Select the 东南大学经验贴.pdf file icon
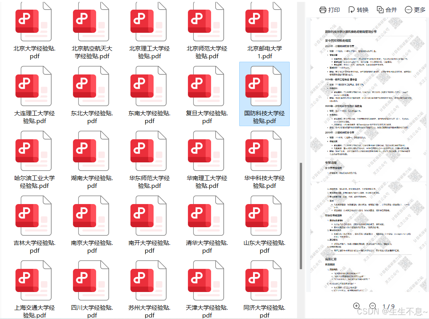 pyautogui.click(x=148, y=86)
